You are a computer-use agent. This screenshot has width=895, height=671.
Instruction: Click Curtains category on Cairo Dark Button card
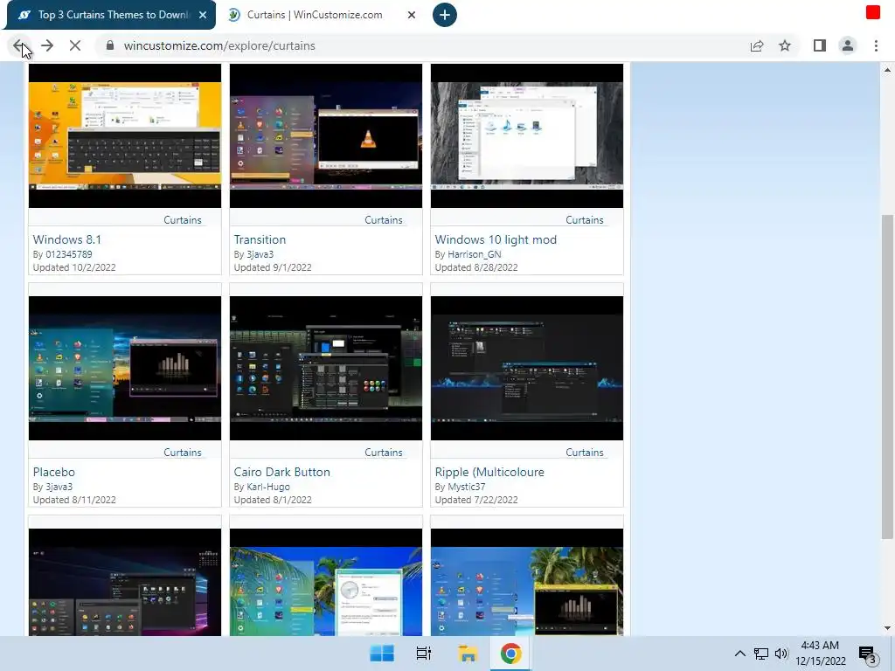384,452
